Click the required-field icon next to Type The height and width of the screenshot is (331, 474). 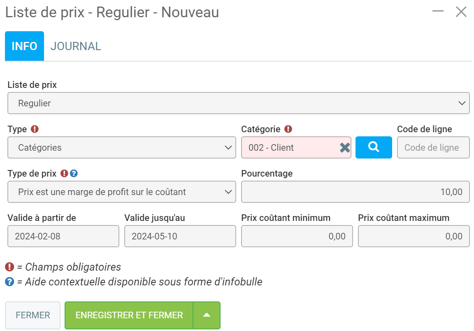tap(35, 129)
